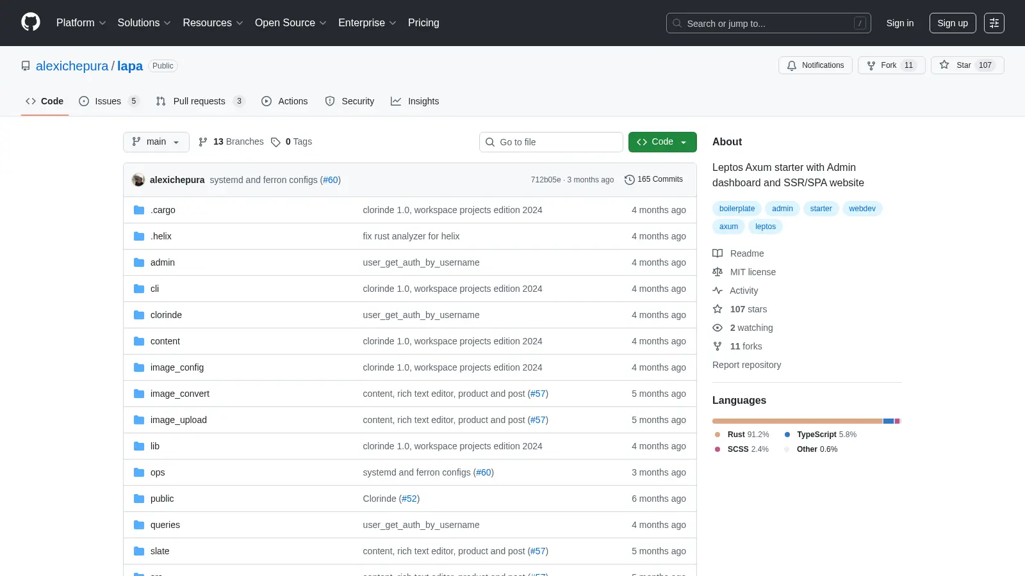Expand the Platform menu in the header
The height and width of the screenshot is (576, 1025).
pyautogui.click(x=81, y=23)
